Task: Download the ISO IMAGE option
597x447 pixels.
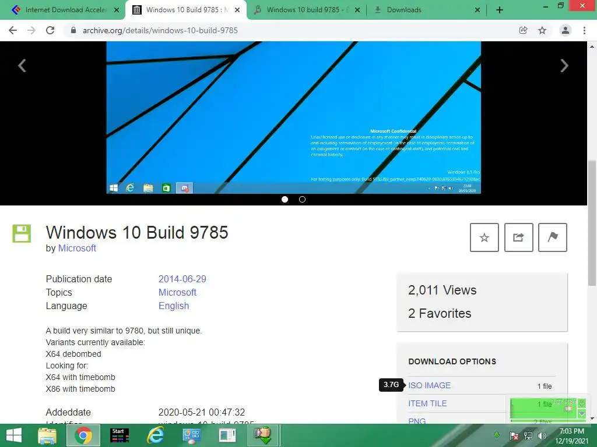Action: tap(430, 385)
